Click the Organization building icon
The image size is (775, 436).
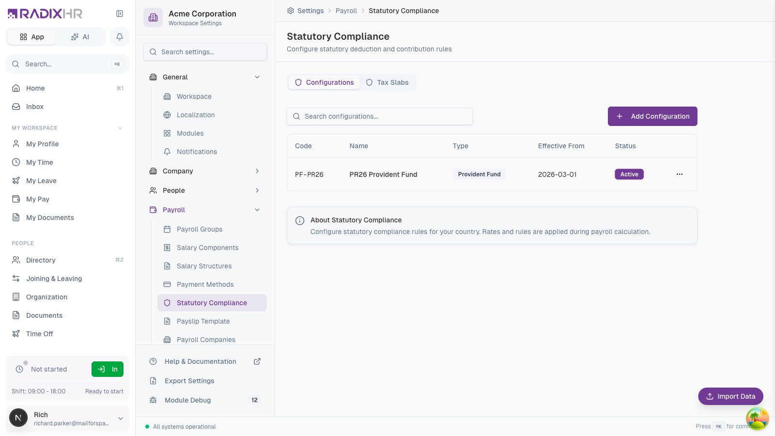(x=16, y=297)
